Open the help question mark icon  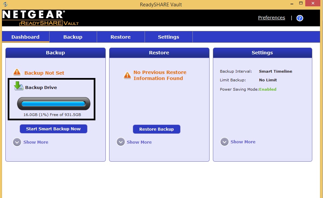click(x=300, y=18)
